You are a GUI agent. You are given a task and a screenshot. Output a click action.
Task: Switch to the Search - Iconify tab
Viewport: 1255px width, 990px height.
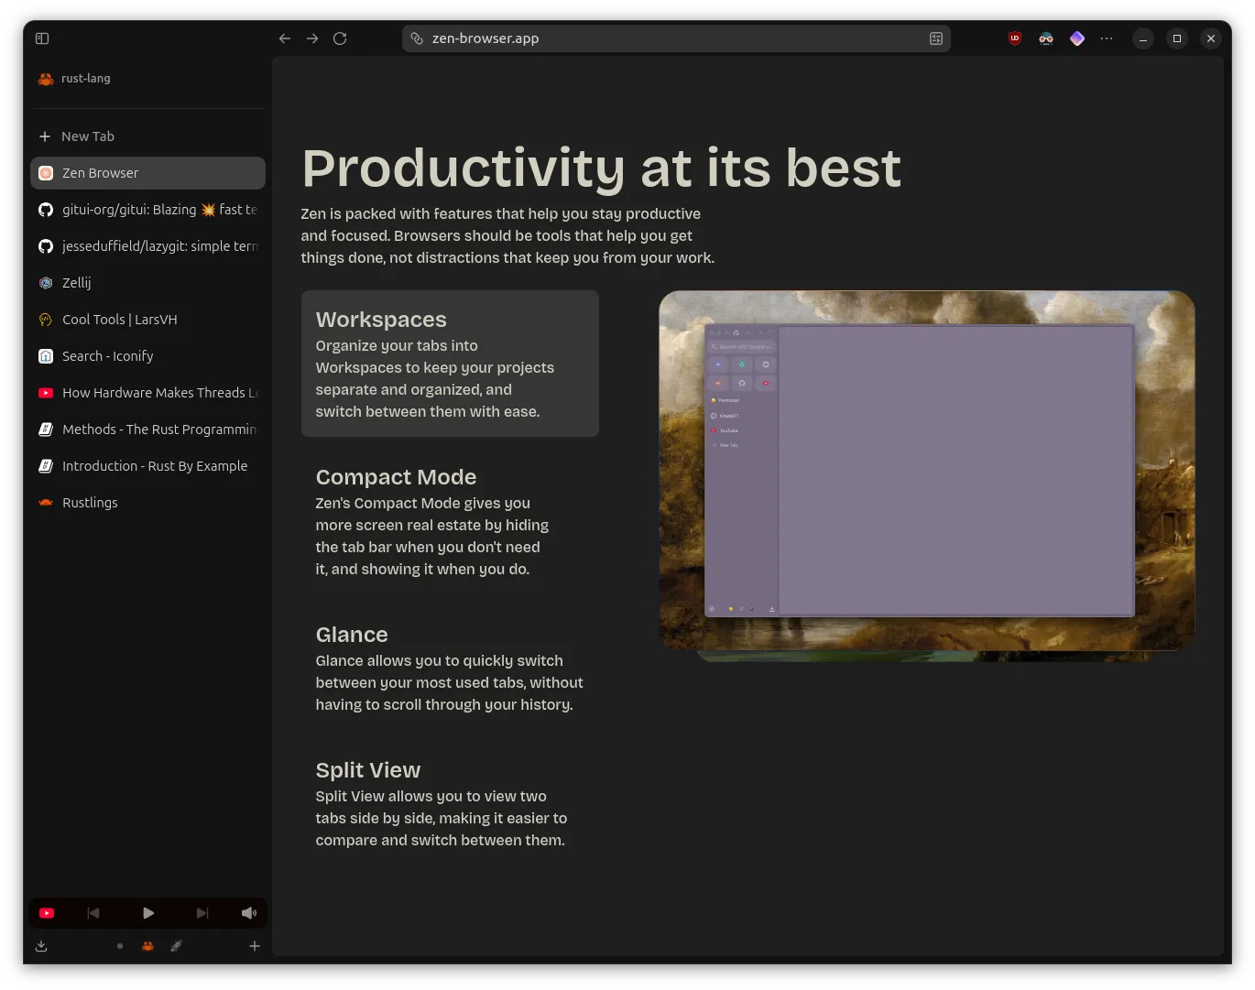[x=148, y=356]
